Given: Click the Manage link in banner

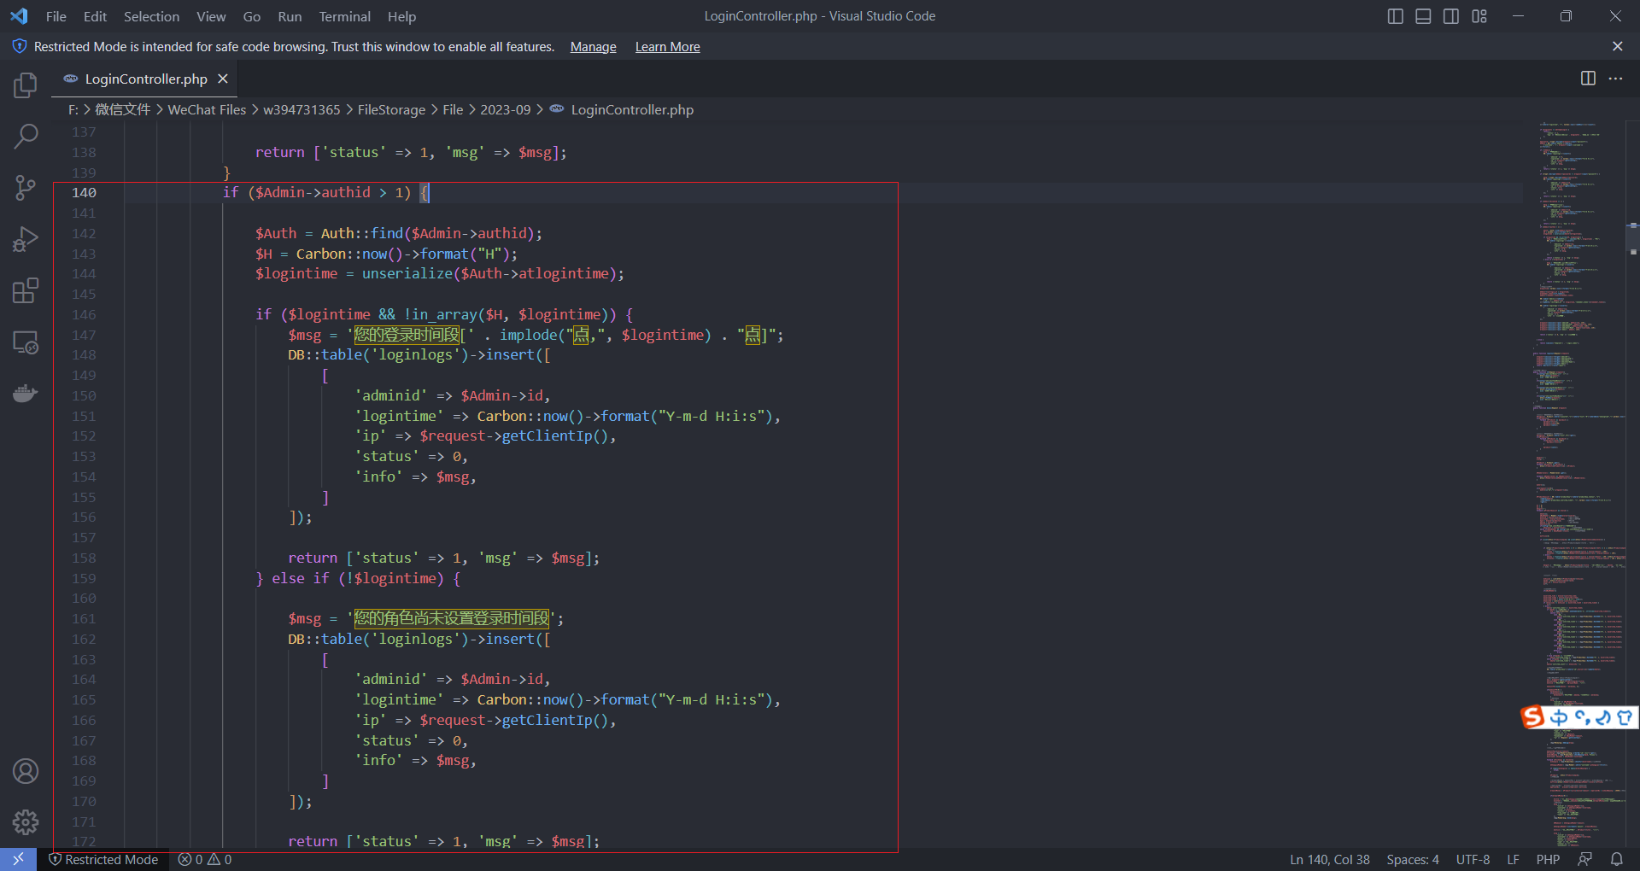Looking at the screenshot, I should click(x=593, y=47).
